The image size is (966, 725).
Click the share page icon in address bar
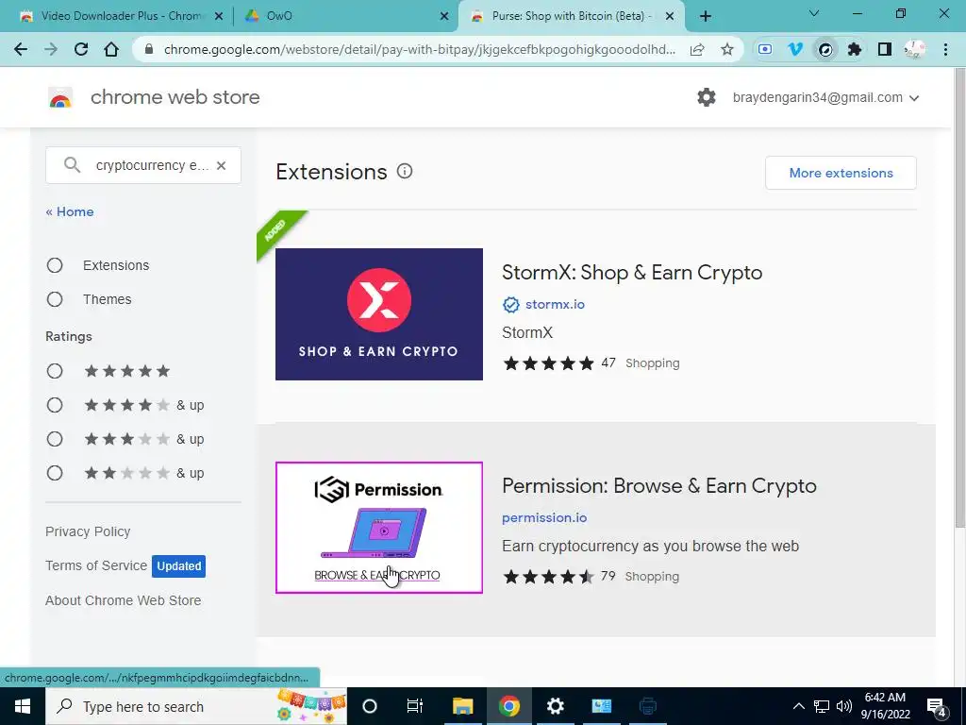[x=697, y=49]
